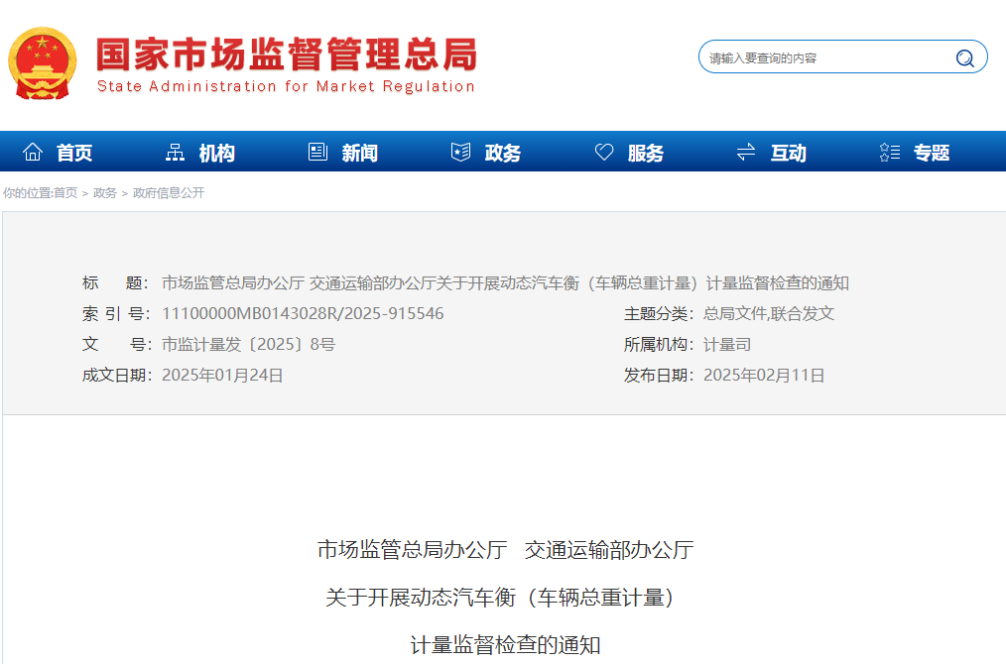Click the search magnifier icon
Image resolution: width=1006 pixels, height=664 pixels.
965,58
